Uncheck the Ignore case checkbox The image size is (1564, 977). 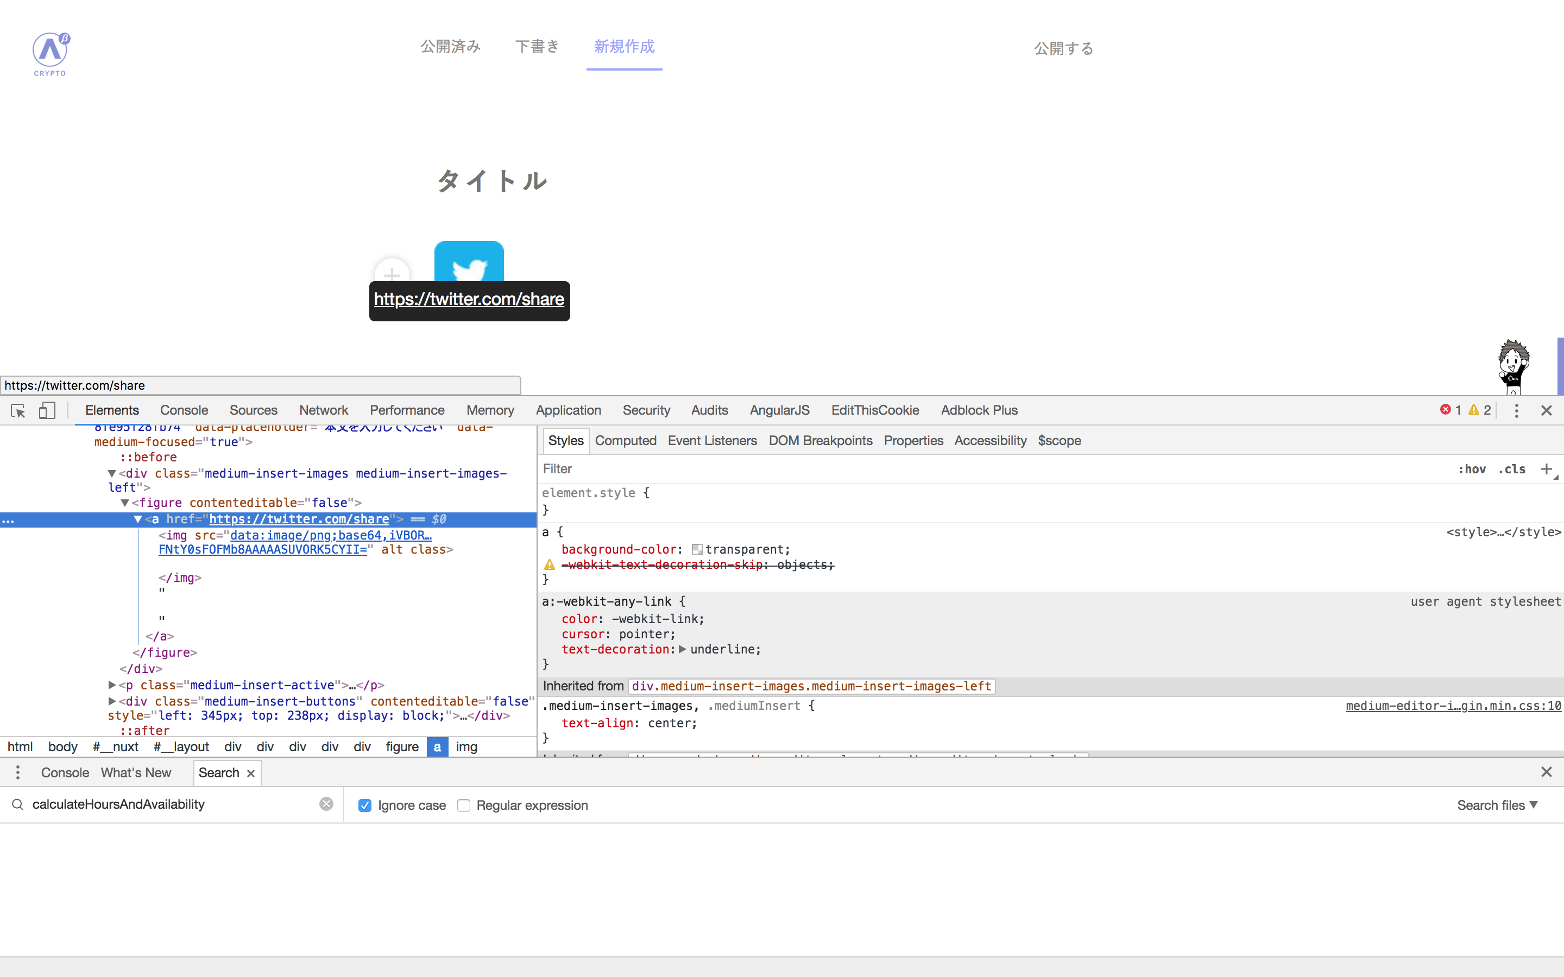365,805
